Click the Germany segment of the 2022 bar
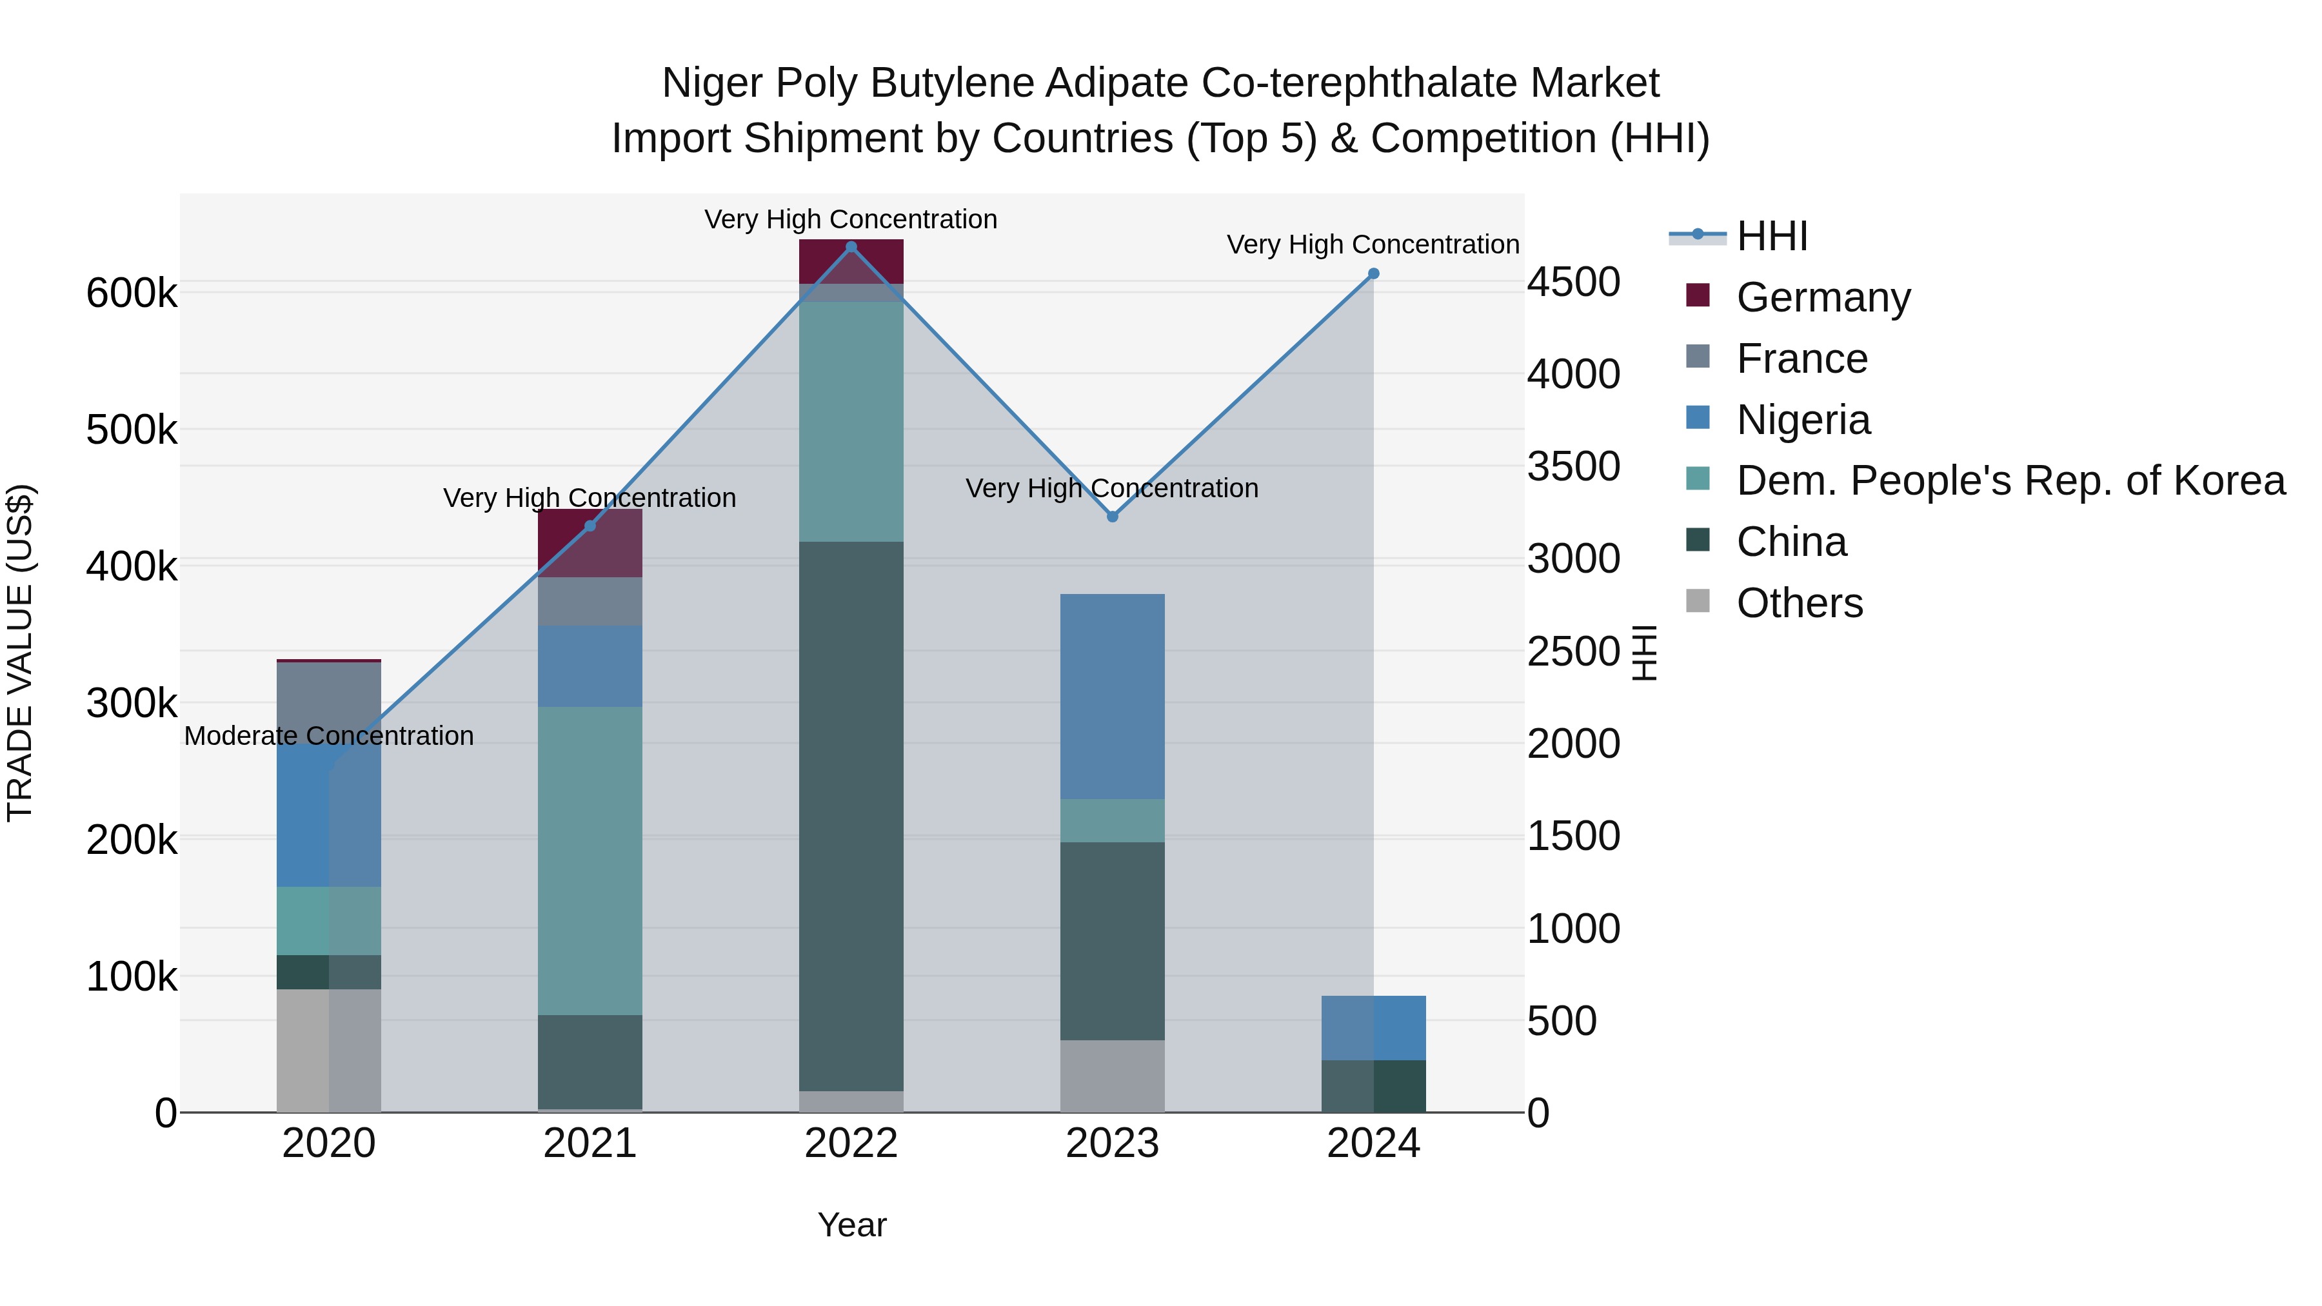2322x1306 pixels. click(x=851, y=261)
